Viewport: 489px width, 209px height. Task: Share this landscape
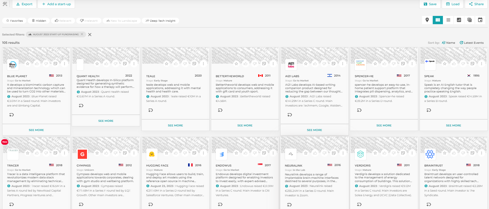(476, 4)
